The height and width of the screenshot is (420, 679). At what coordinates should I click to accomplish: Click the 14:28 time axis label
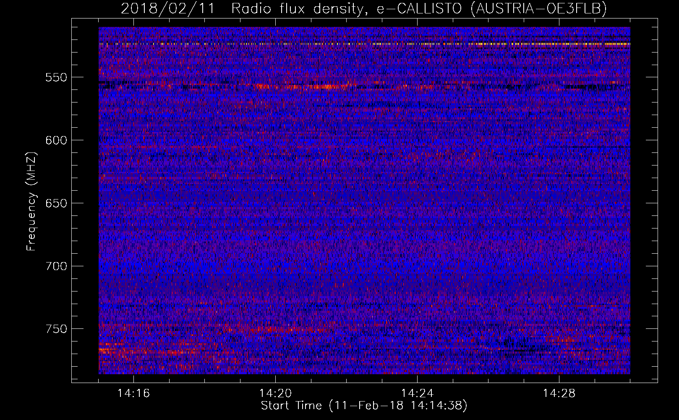click(559, 394)
